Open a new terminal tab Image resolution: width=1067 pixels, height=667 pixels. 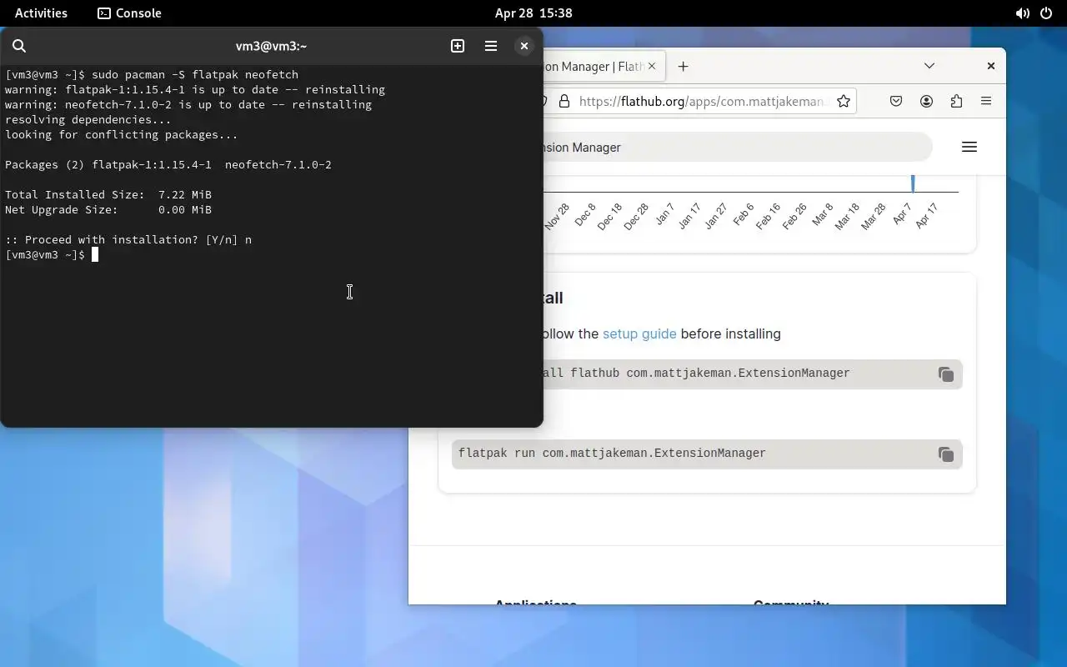(458, 46)
